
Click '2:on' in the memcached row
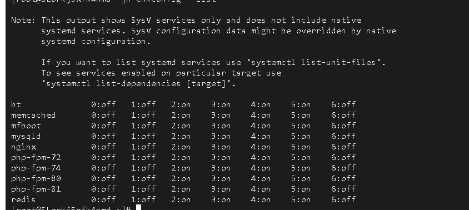point(181,115)
